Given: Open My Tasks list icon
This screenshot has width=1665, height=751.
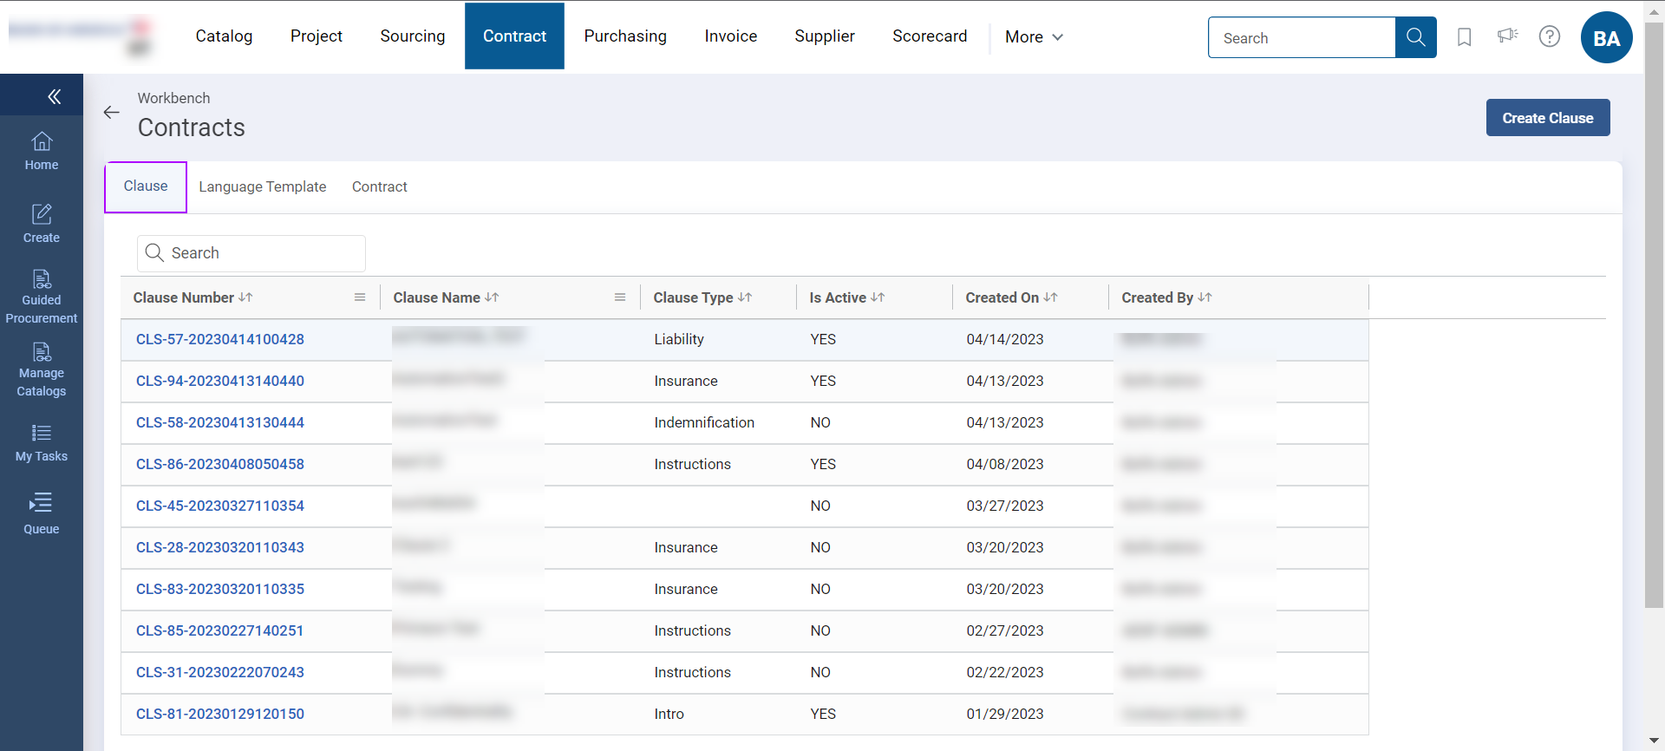Looking at the screenshot, I should 42,442.
